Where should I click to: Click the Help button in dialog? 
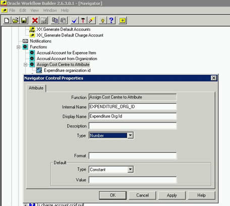[201, 195]
